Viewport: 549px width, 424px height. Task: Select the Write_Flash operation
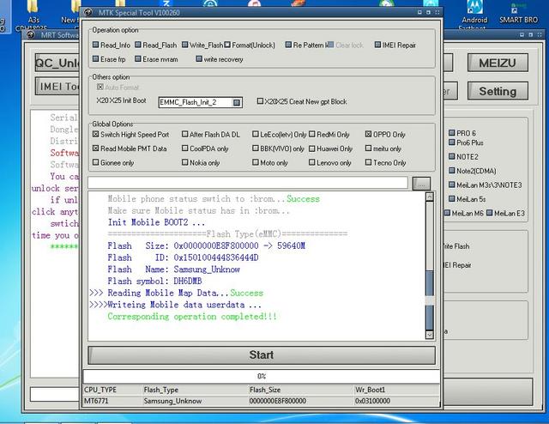(185, 45)
